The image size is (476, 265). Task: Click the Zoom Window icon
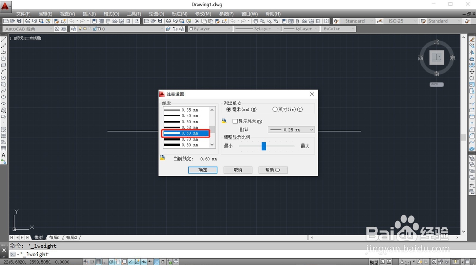[x=269, y=21]
